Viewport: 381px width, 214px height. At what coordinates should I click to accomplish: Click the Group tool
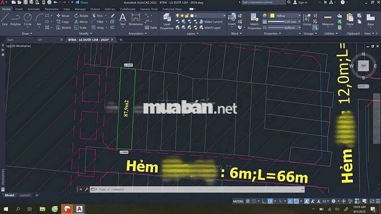[x=307, y=19]
